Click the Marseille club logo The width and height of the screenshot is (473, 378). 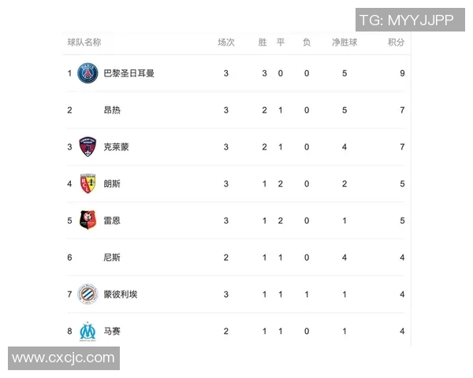point(88,332)
